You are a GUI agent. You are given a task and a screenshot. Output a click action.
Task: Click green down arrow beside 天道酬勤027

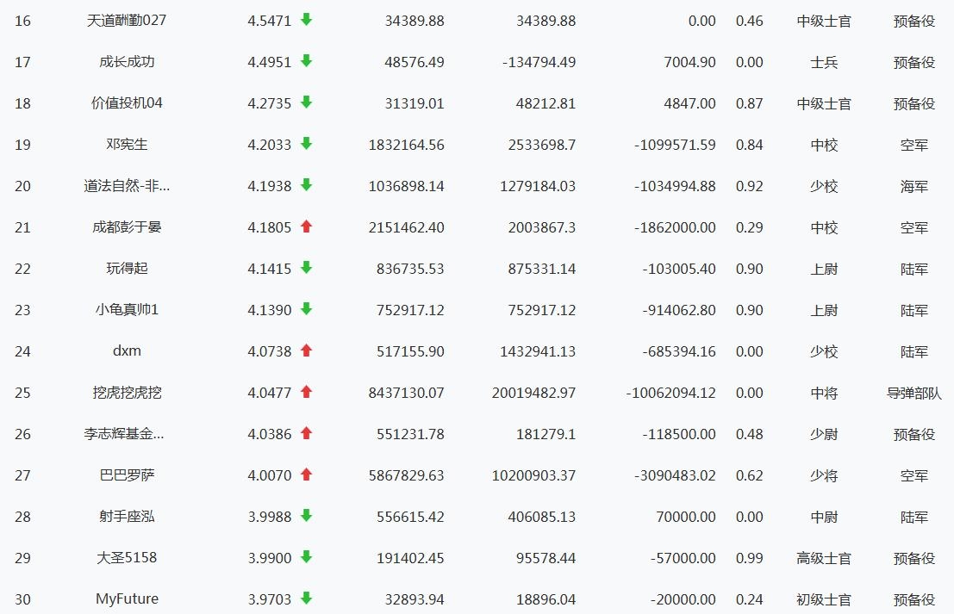306,20
